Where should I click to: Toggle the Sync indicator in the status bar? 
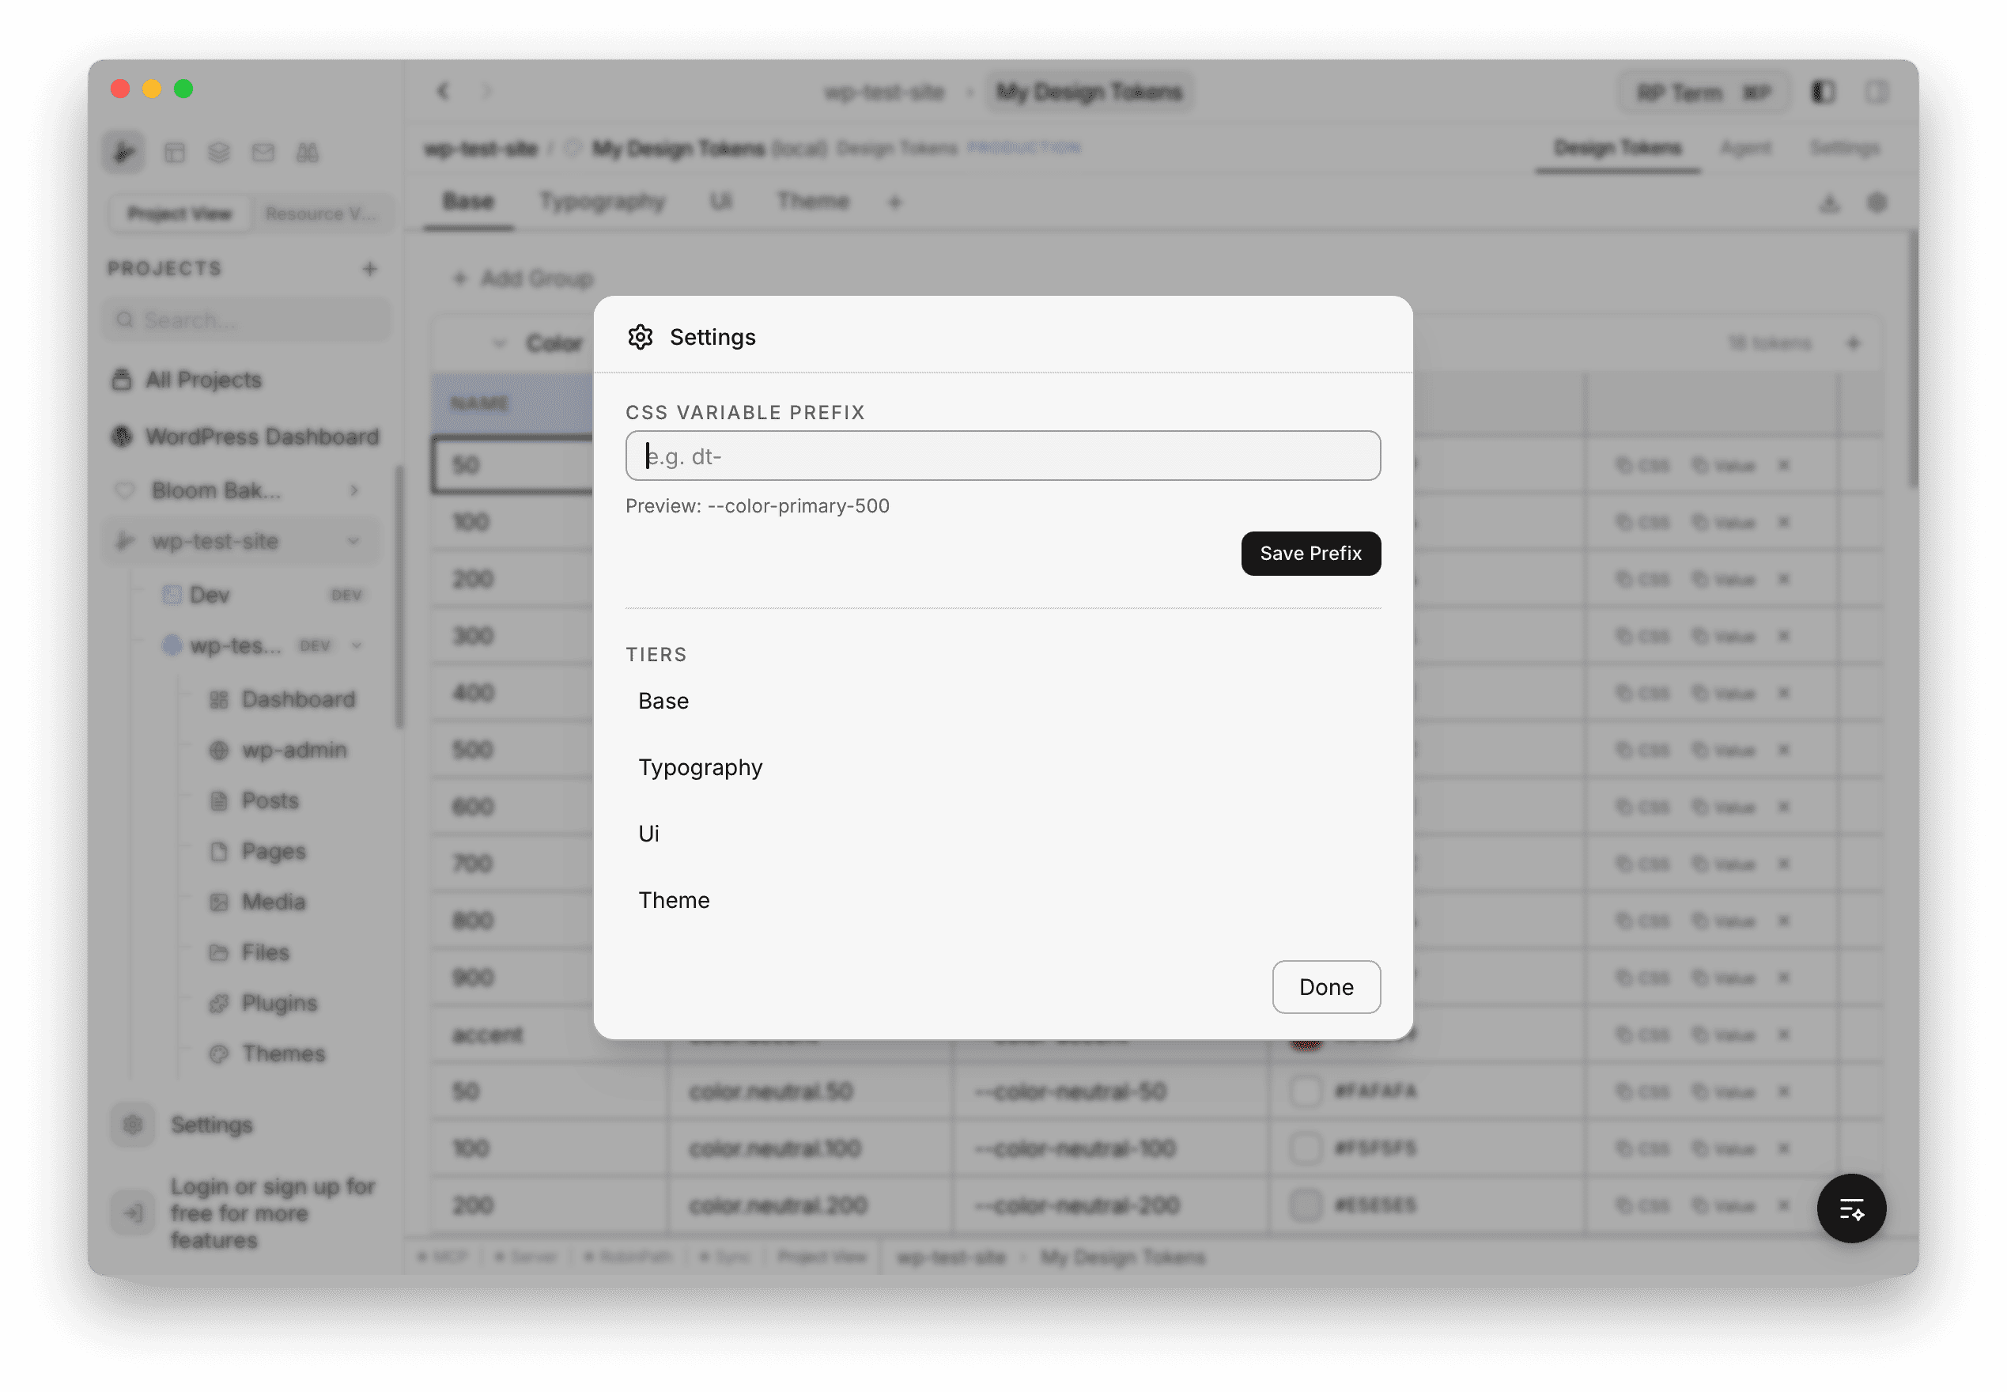tap(724, 1256)
